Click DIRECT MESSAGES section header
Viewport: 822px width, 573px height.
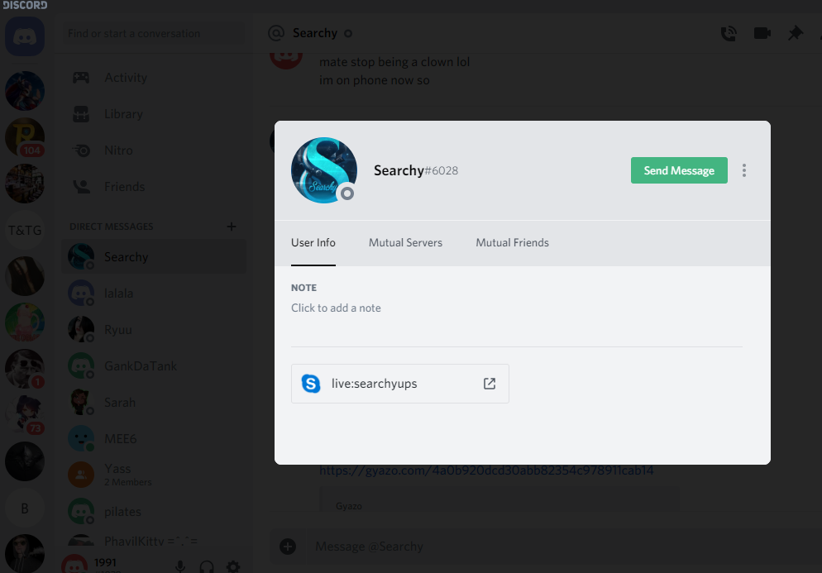click(111, 227)
